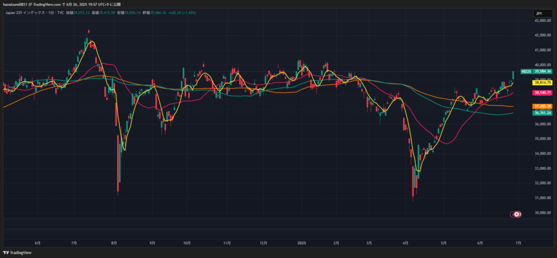Click the 12月 label on time axis
Viewport: 557px width, 258px height.
point(263,243)
